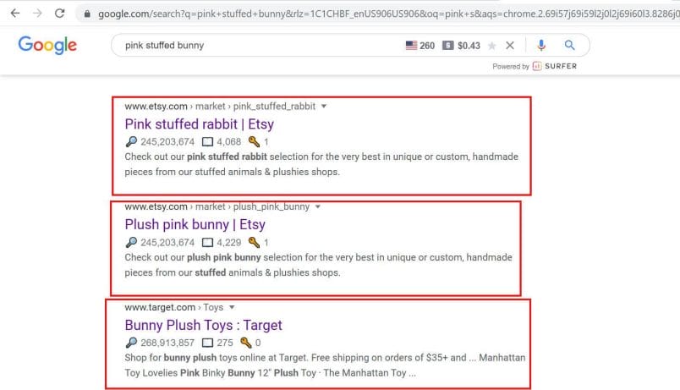Expand dropdown next to plush_pink_bunny breadcrumb

tap(318, 207)
